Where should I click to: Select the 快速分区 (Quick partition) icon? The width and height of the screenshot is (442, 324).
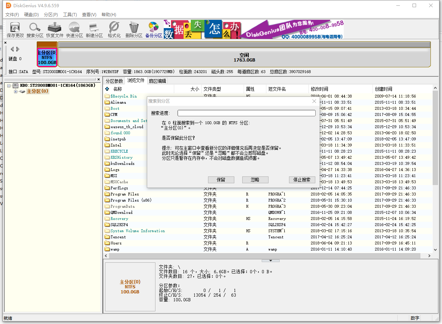(75, 29)
